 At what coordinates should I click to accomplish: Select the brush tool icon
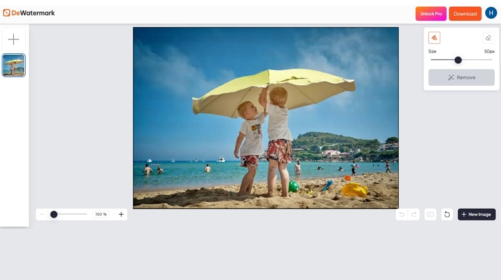[434, 38]
